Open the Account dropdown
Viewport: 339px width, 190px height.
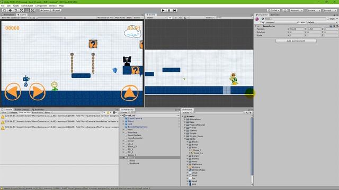click(x=296, y=11)
